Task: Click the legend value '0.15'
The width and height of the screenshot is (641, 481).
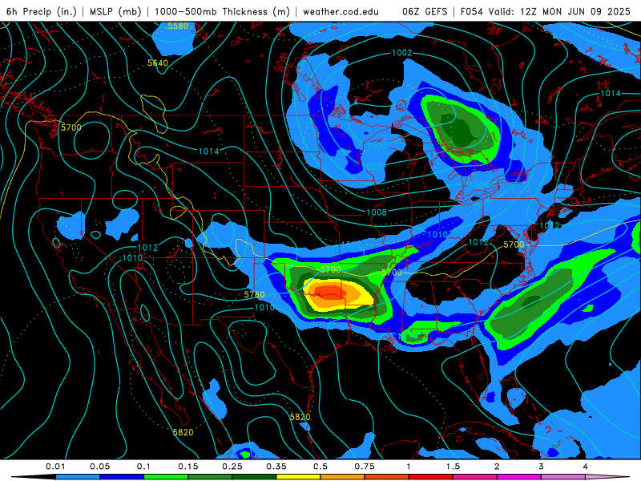Action: point(188,467)
